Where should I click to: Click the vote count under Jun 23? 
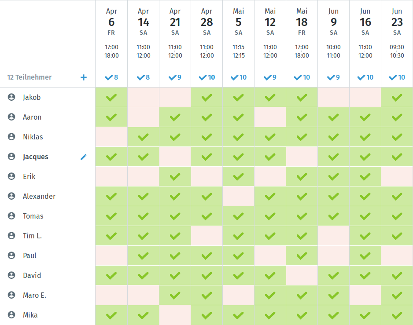(x=397, y=77)
